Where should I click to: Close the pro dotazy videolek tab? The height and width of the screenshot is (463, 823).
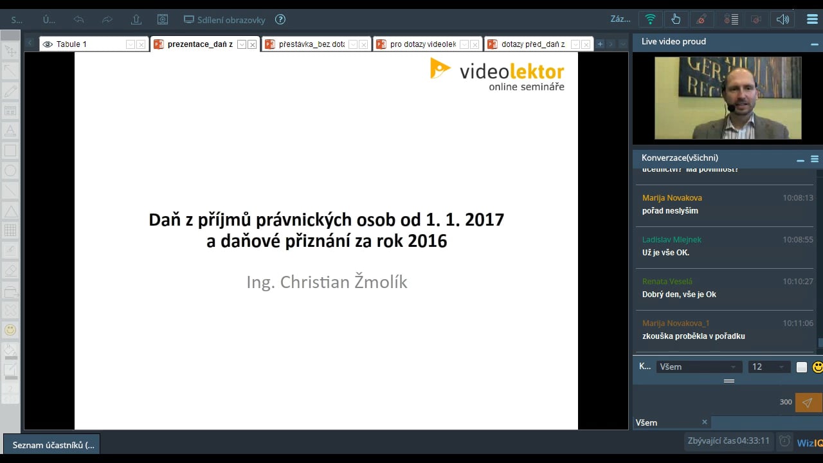point(475,44)
